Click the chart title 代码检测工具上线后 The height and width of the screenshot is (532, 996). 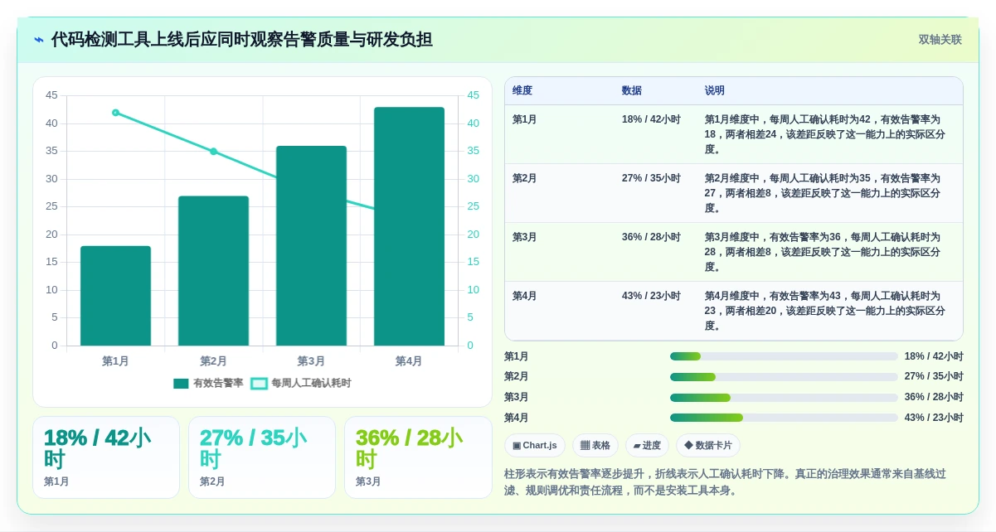241,40
